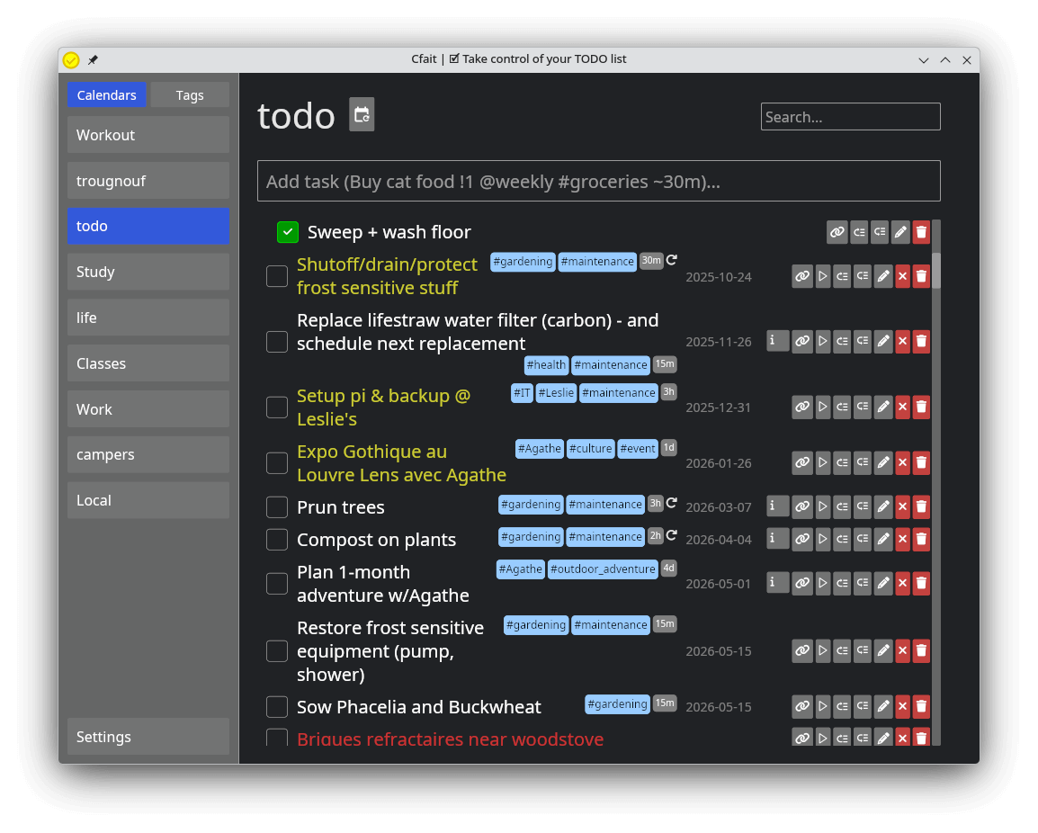Check off Compost on plants task

pos(277,540)
